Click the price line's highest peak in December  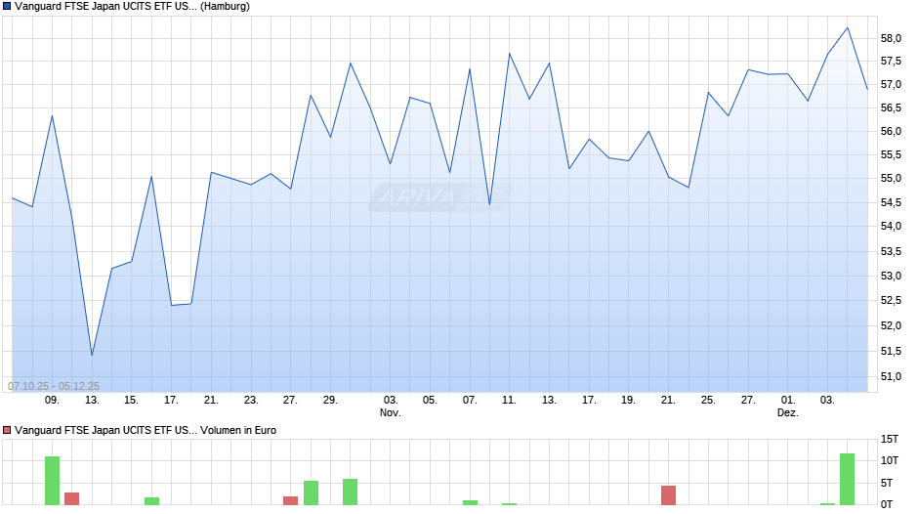point(847,27)
